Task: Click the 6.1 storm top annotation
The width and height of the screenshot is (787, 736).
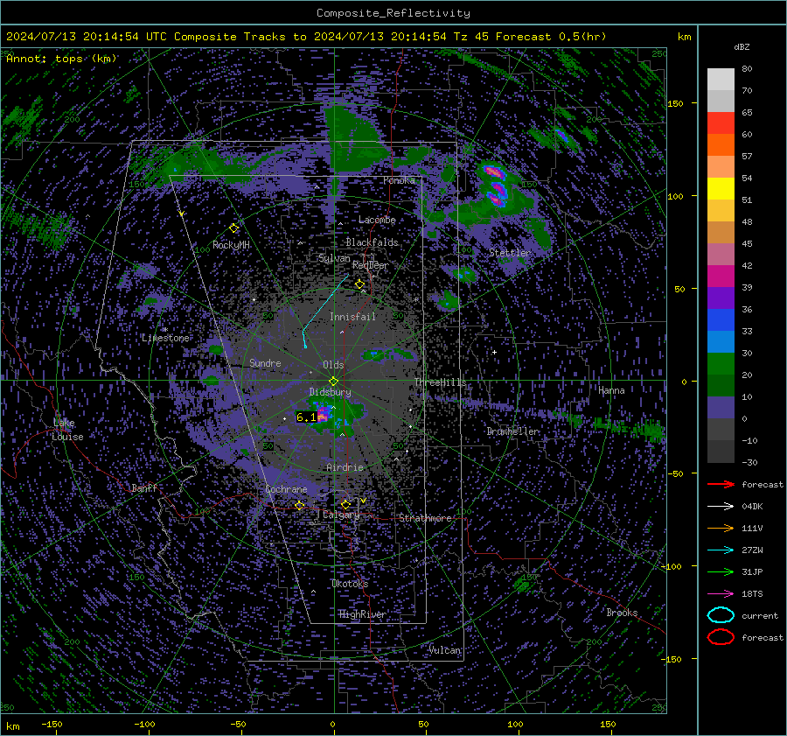Action: 306,417
